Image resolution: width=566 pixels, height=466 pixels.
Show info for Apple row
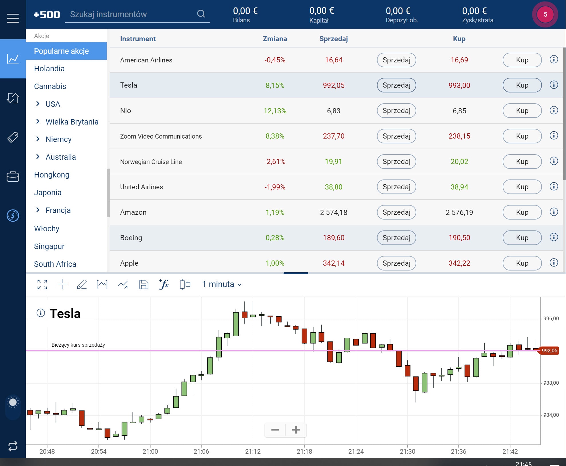(554, 263)
